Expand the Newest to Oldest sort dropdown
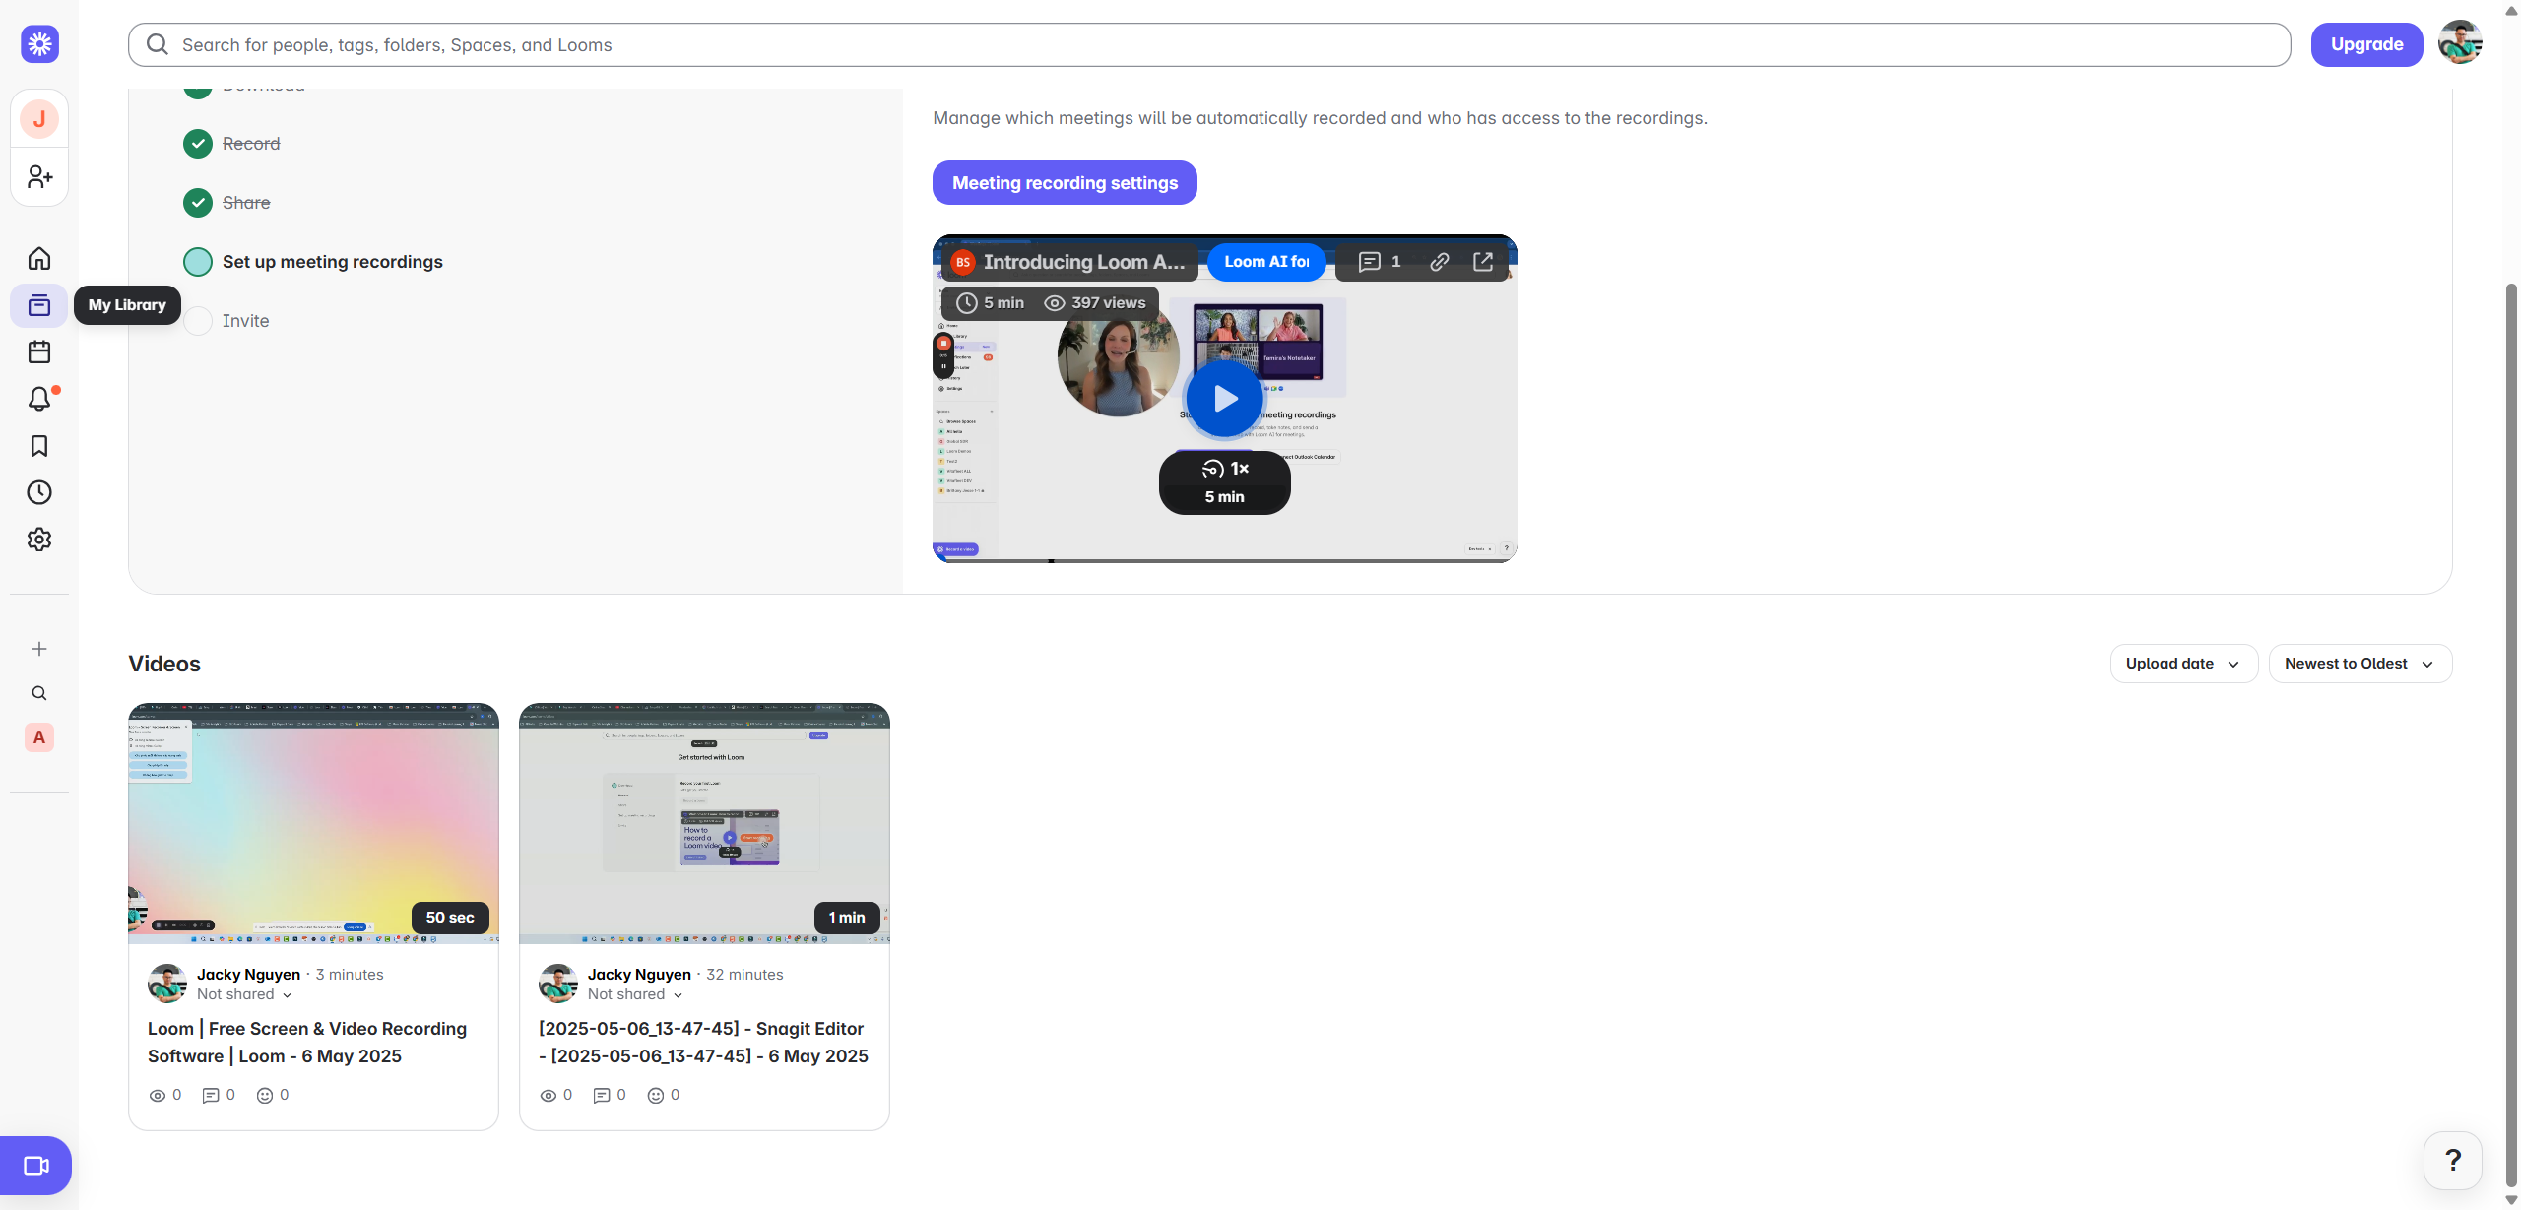Screen dimensions: 2521x1210 2359,664
